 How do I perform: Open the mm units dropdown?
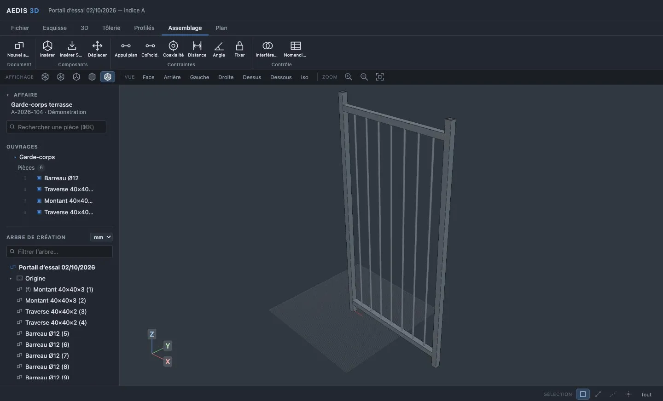coord(102,237)
